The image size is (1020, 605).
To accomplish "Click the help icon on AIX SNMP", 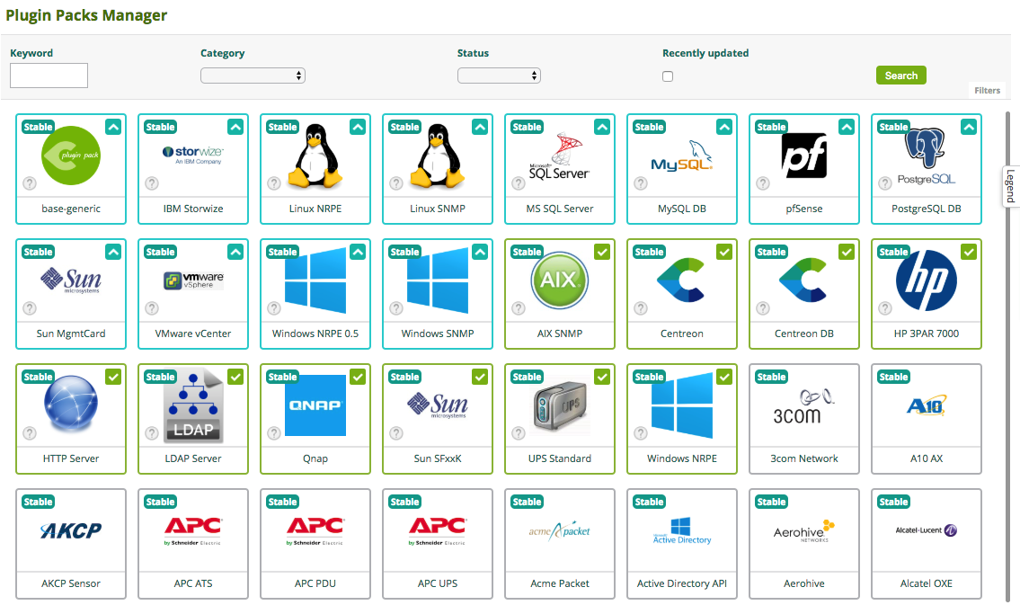I will [x=519, y=308].
